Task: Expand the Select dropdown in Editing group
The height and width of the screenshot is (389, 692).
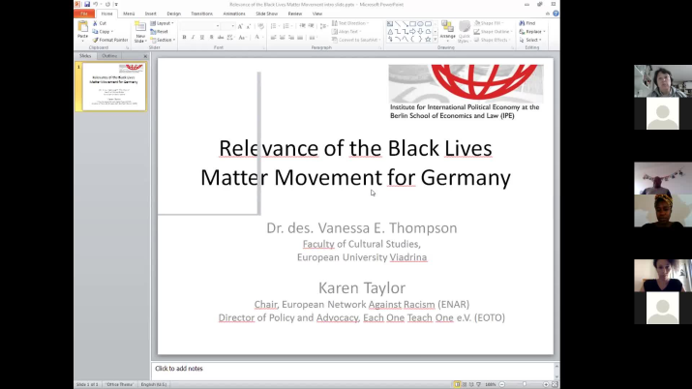Action: tap(533, 40)
